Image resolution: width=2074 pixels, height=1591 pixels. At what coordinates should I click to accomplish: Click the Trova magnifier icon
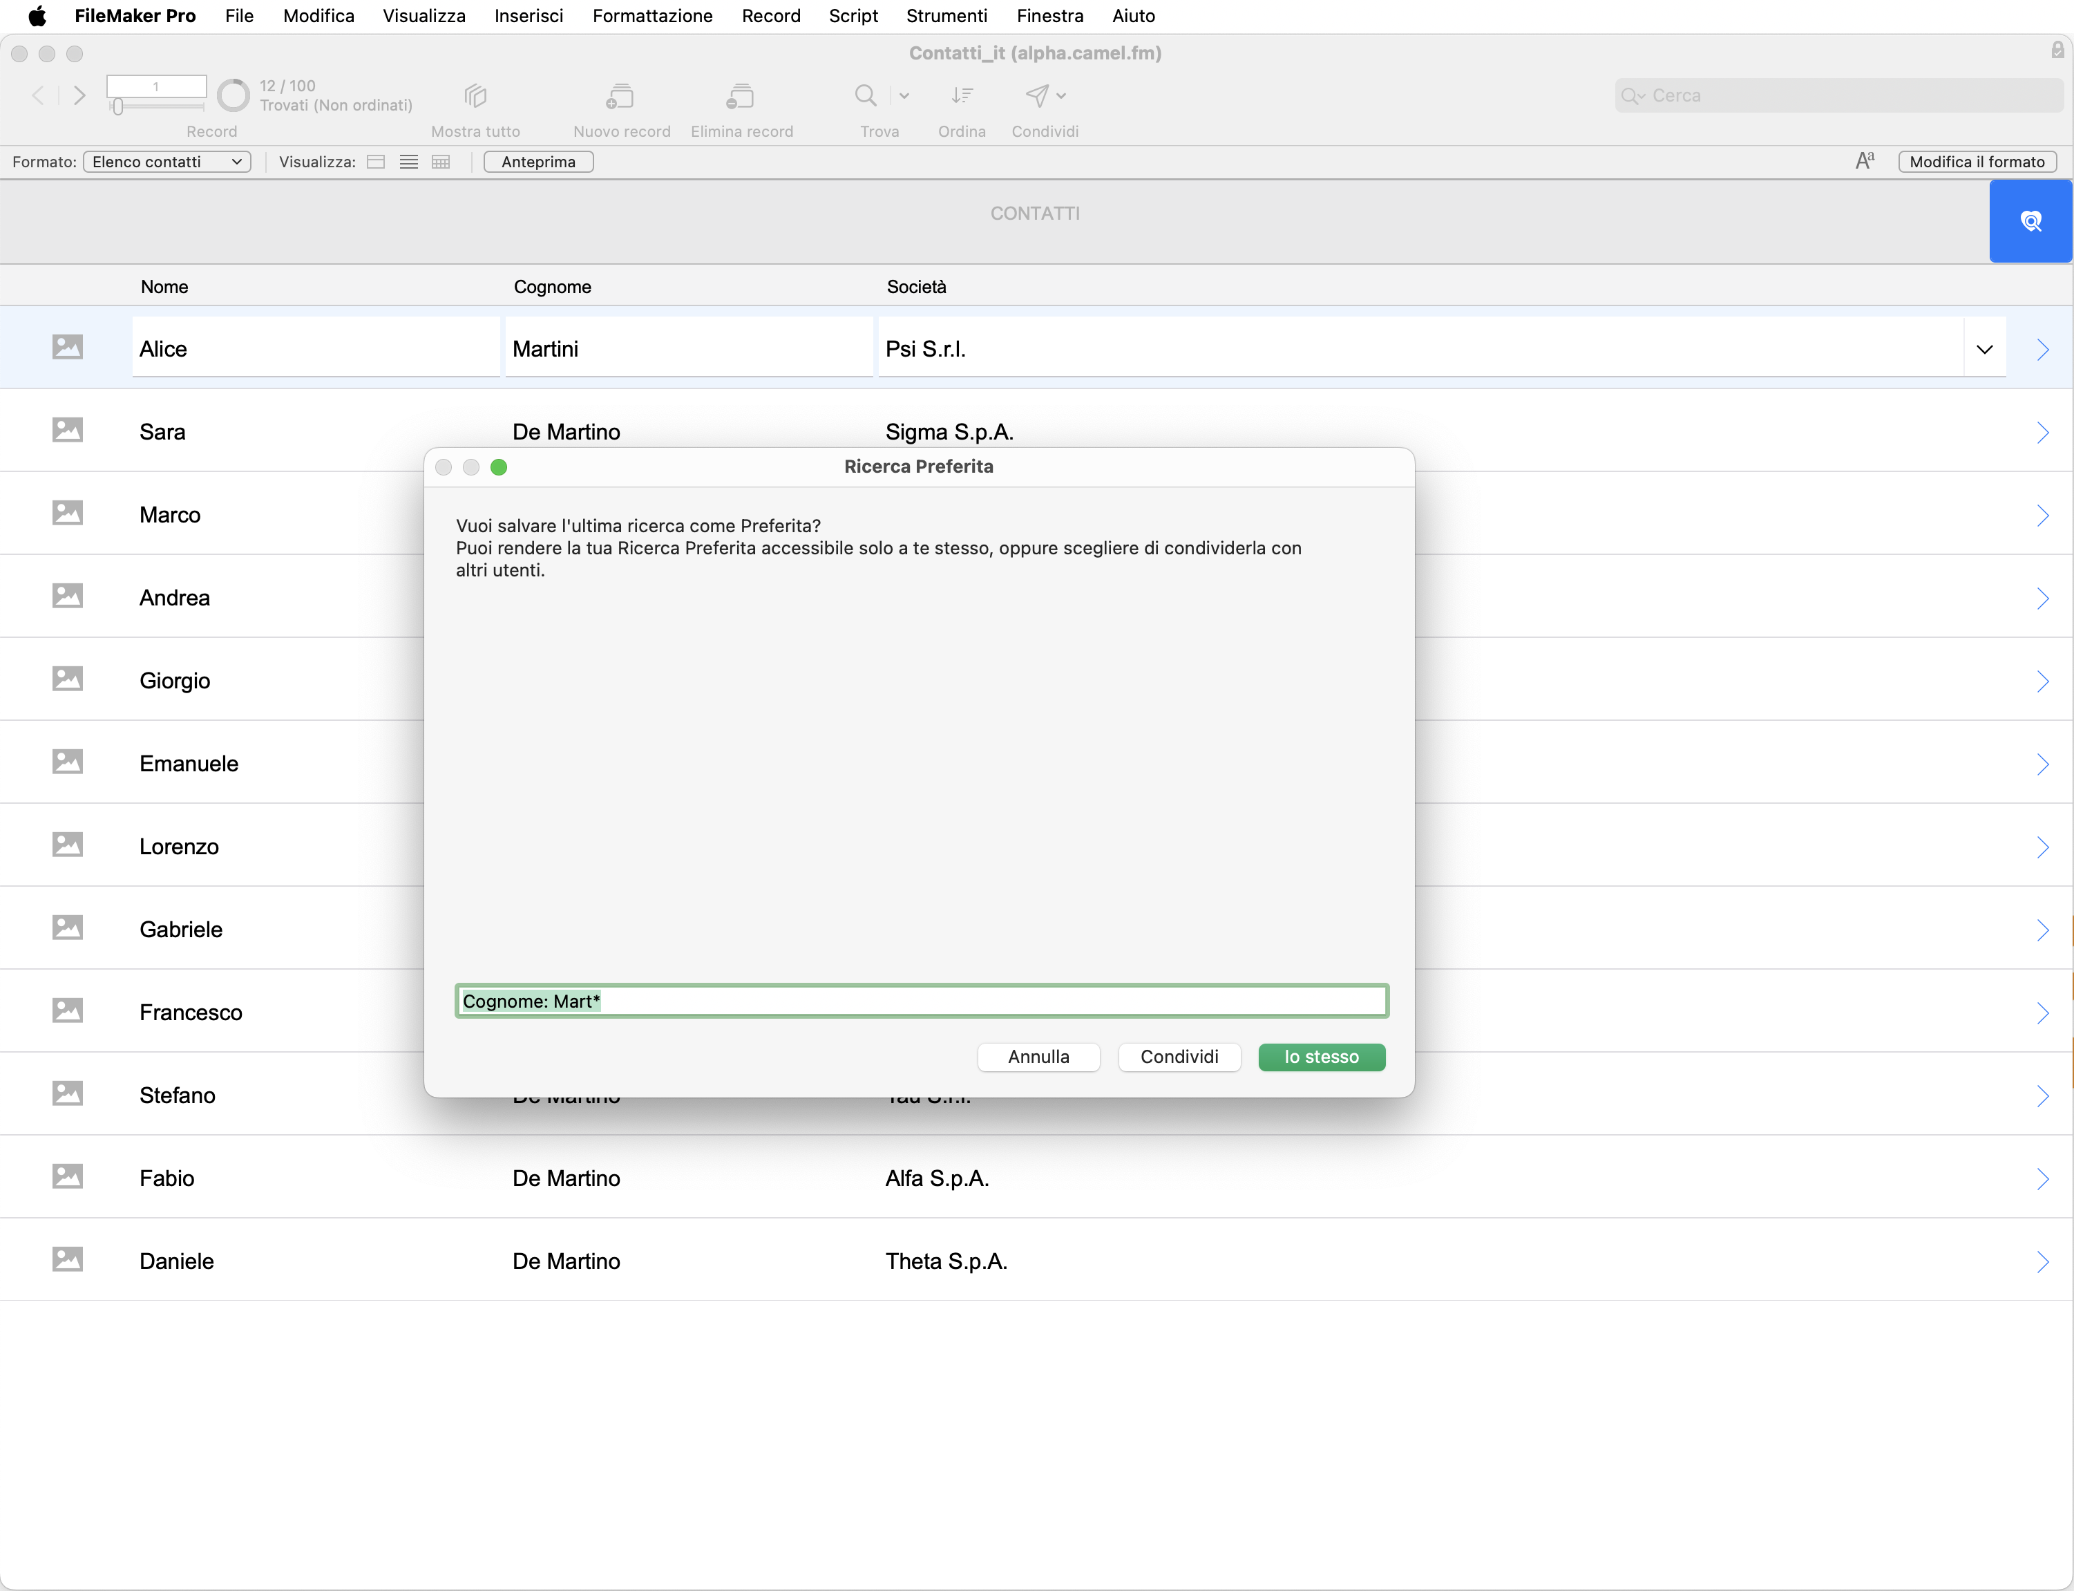click(865, 95)
